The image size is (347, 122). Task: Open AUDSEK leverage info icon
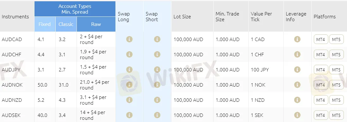pos(297,115)
